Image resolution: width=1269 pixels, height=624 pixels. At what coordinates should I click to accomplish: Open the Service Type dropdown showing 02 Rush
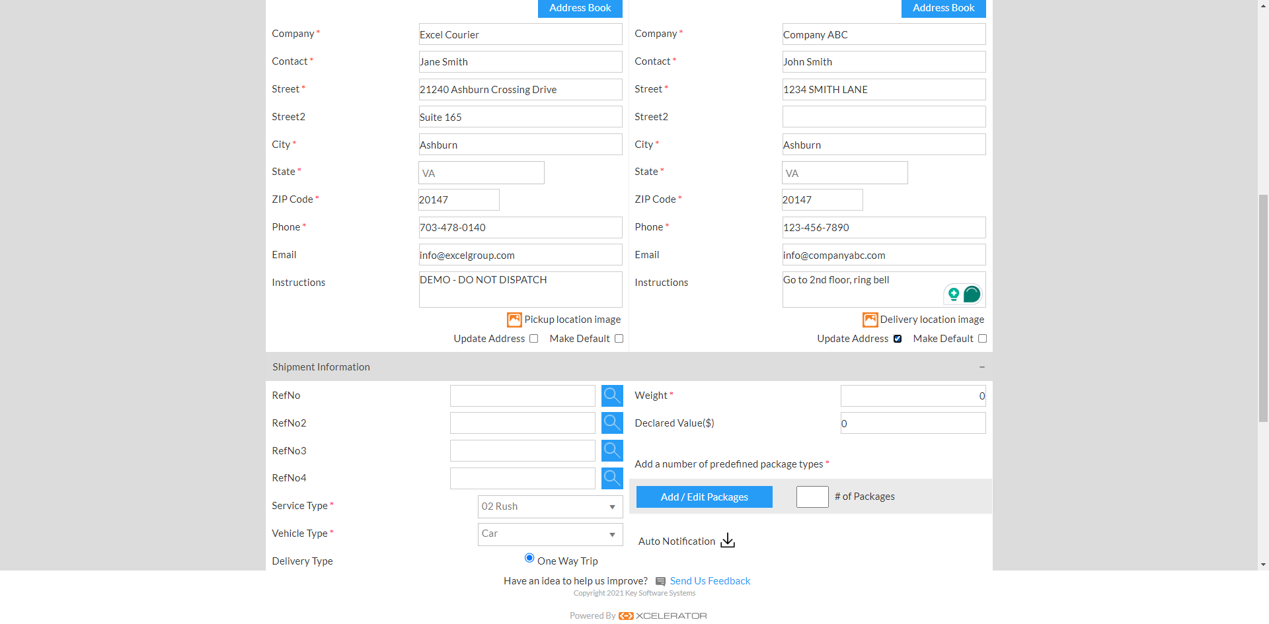[550, 506]
